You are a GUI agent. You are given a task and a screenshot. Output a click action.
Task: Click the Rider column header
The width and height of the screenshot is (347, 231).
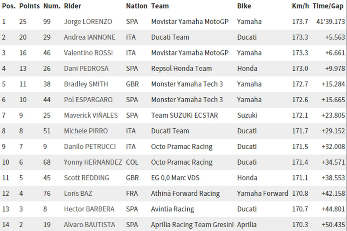72,6
